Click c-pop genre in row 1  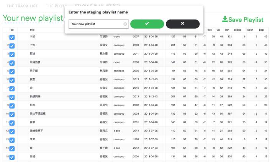(x=117, y=37)
